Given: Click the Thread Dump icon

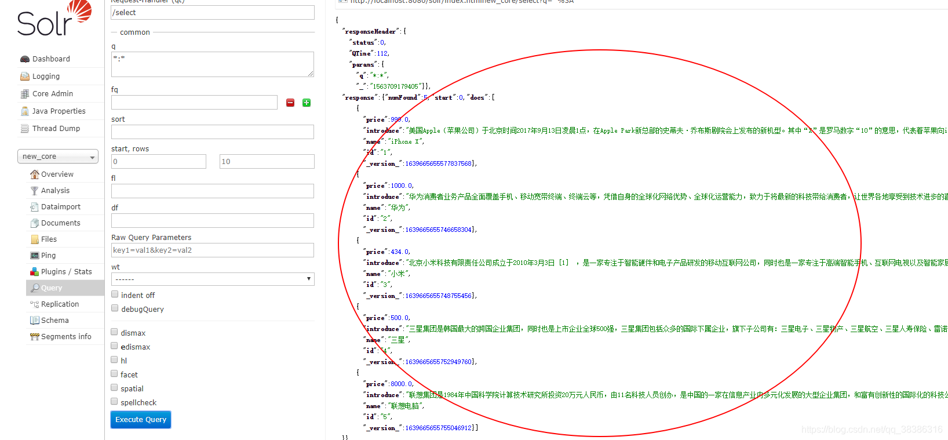Looking at the screenshot, I should tap(25, 129).
